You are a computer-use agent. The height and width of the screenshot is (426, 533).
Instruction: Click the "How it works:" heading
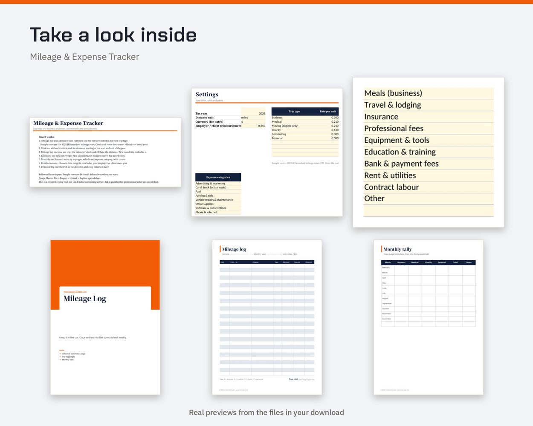(46, 137)
